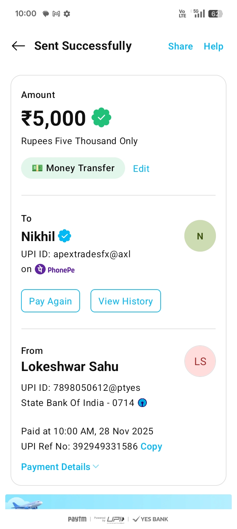Open the LS sender avatar
Screen dimensions: 237x529
pyautogui.click(x=200, y=361)
